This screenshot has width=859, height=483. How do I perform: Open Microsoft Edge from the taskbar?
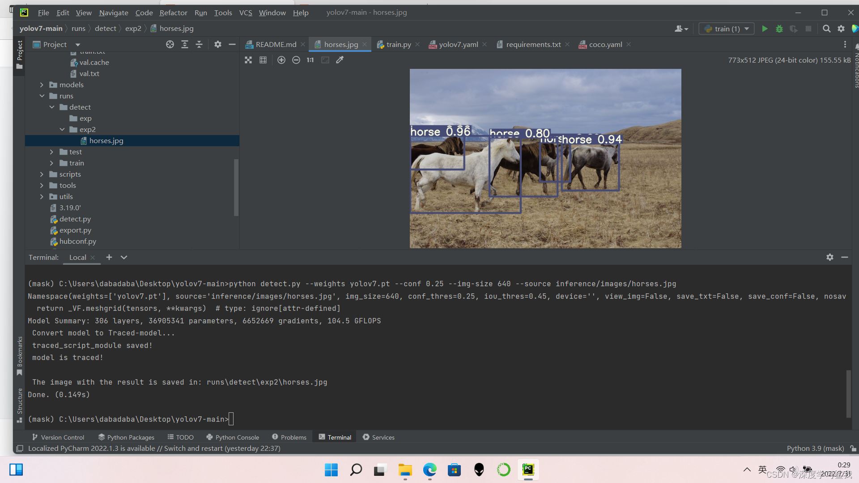tap(429, 470)
